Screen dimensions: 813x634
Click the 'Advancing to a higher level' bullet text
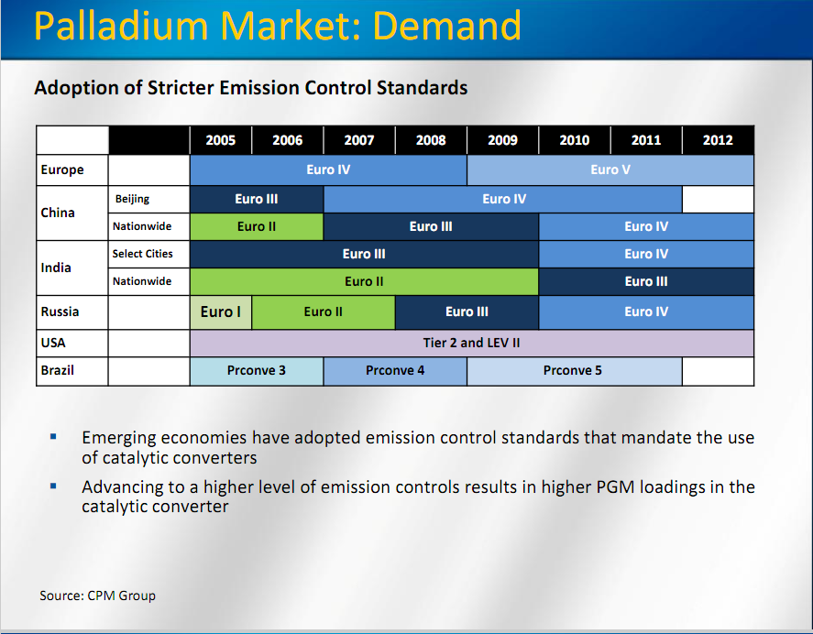(x=417, y=496)
